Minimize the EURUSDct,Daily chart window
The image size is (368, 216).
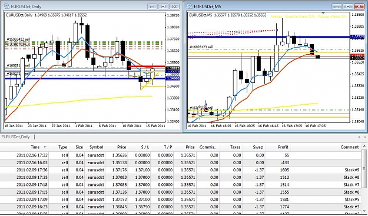click(x=152, y=6)
